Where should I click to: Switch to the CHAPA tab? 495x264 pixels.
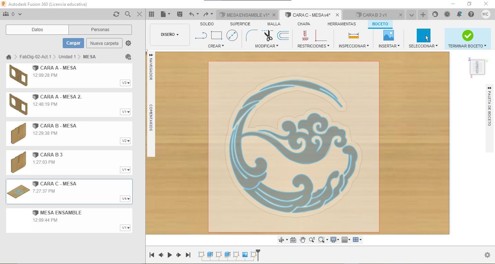point(304,24)
